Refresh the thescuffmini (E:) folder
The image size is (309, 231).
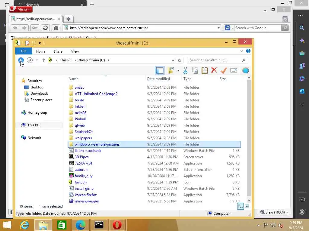pyautogui.click(x=180, y=60)
